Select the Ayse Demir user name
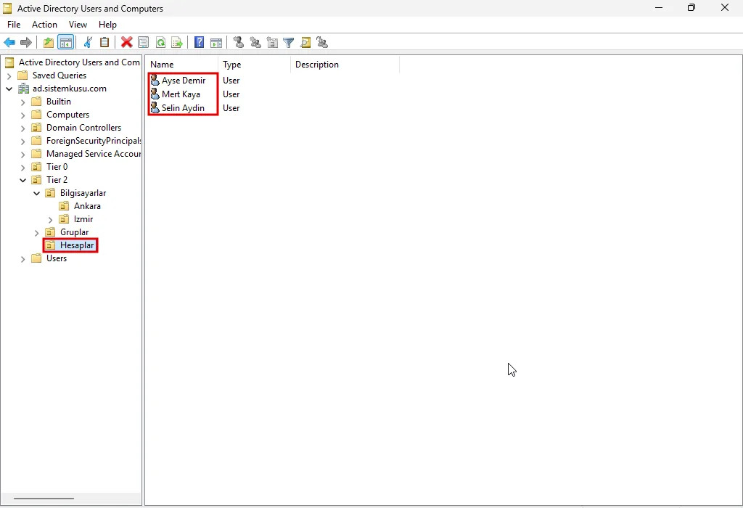The width and height of the screenshot is (743, 508). (x=184, y=81)
